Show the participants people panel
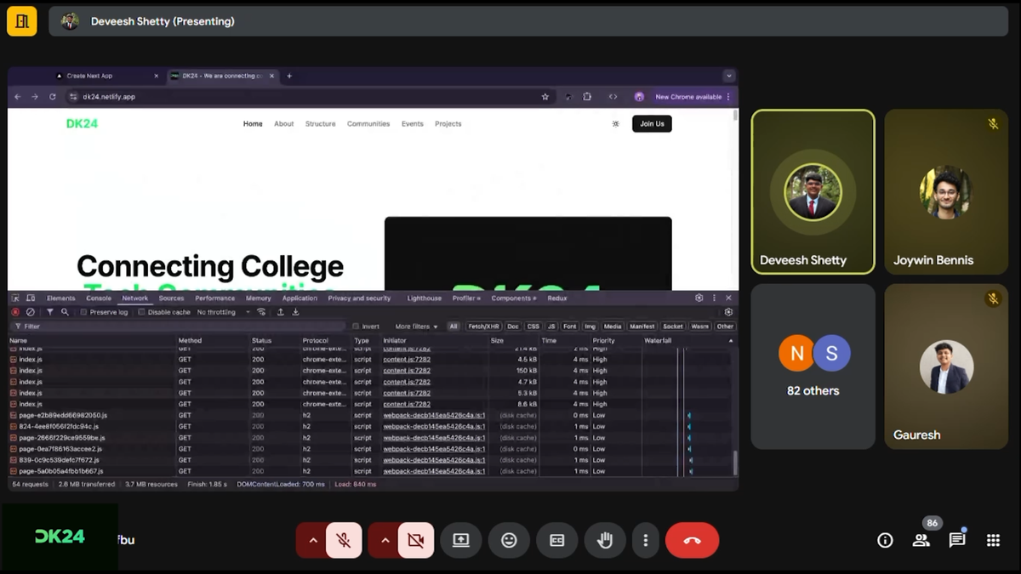 click(921, 540)
